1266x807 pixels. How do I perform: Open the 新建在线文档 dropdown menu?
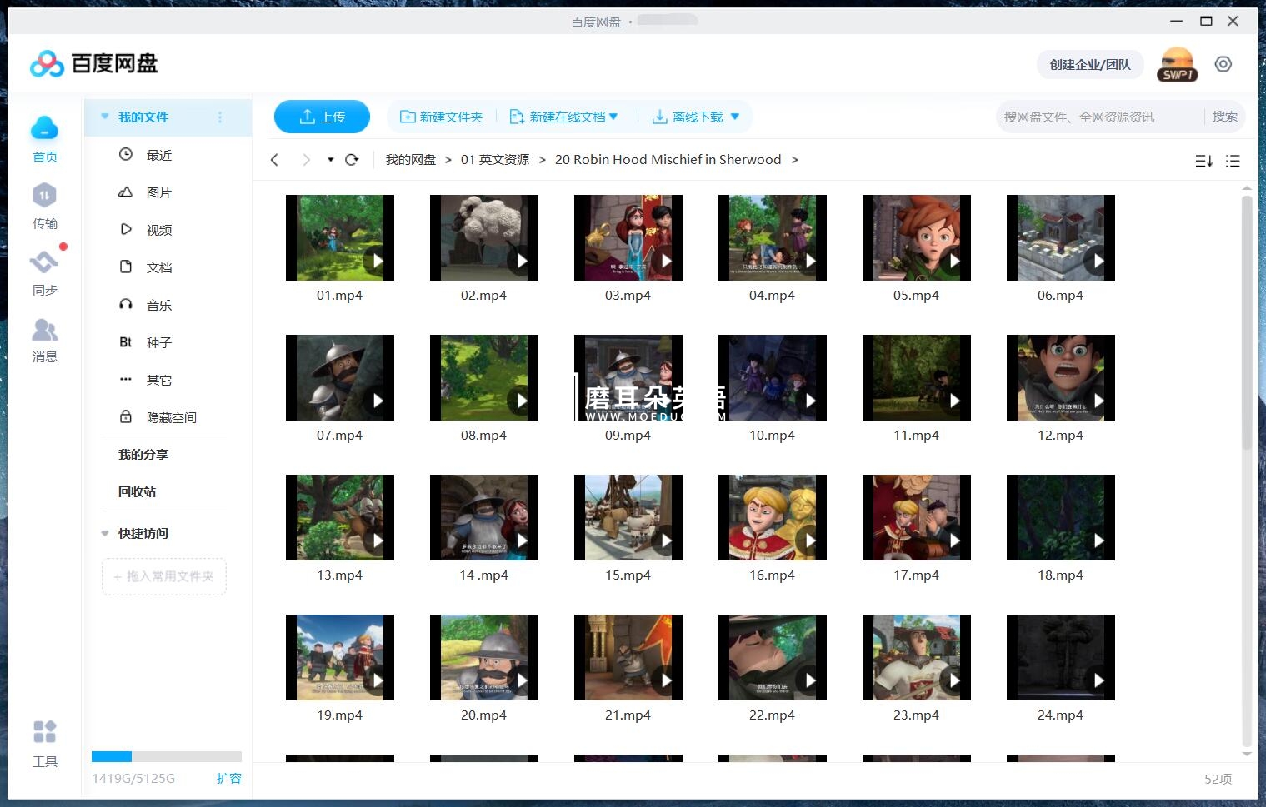pos(613,117)
